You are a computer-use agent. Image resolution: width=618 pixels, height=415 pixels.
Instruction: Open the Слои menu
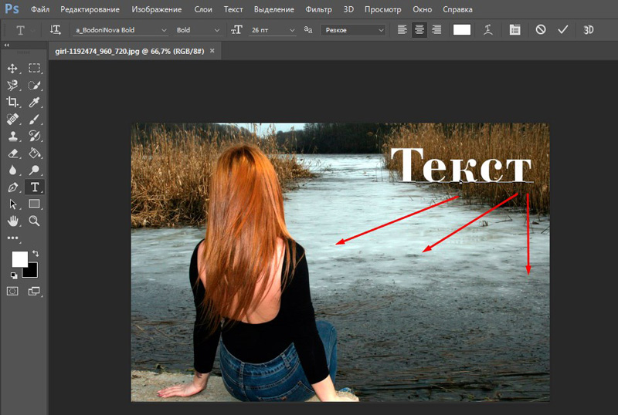tap(203, 9)
